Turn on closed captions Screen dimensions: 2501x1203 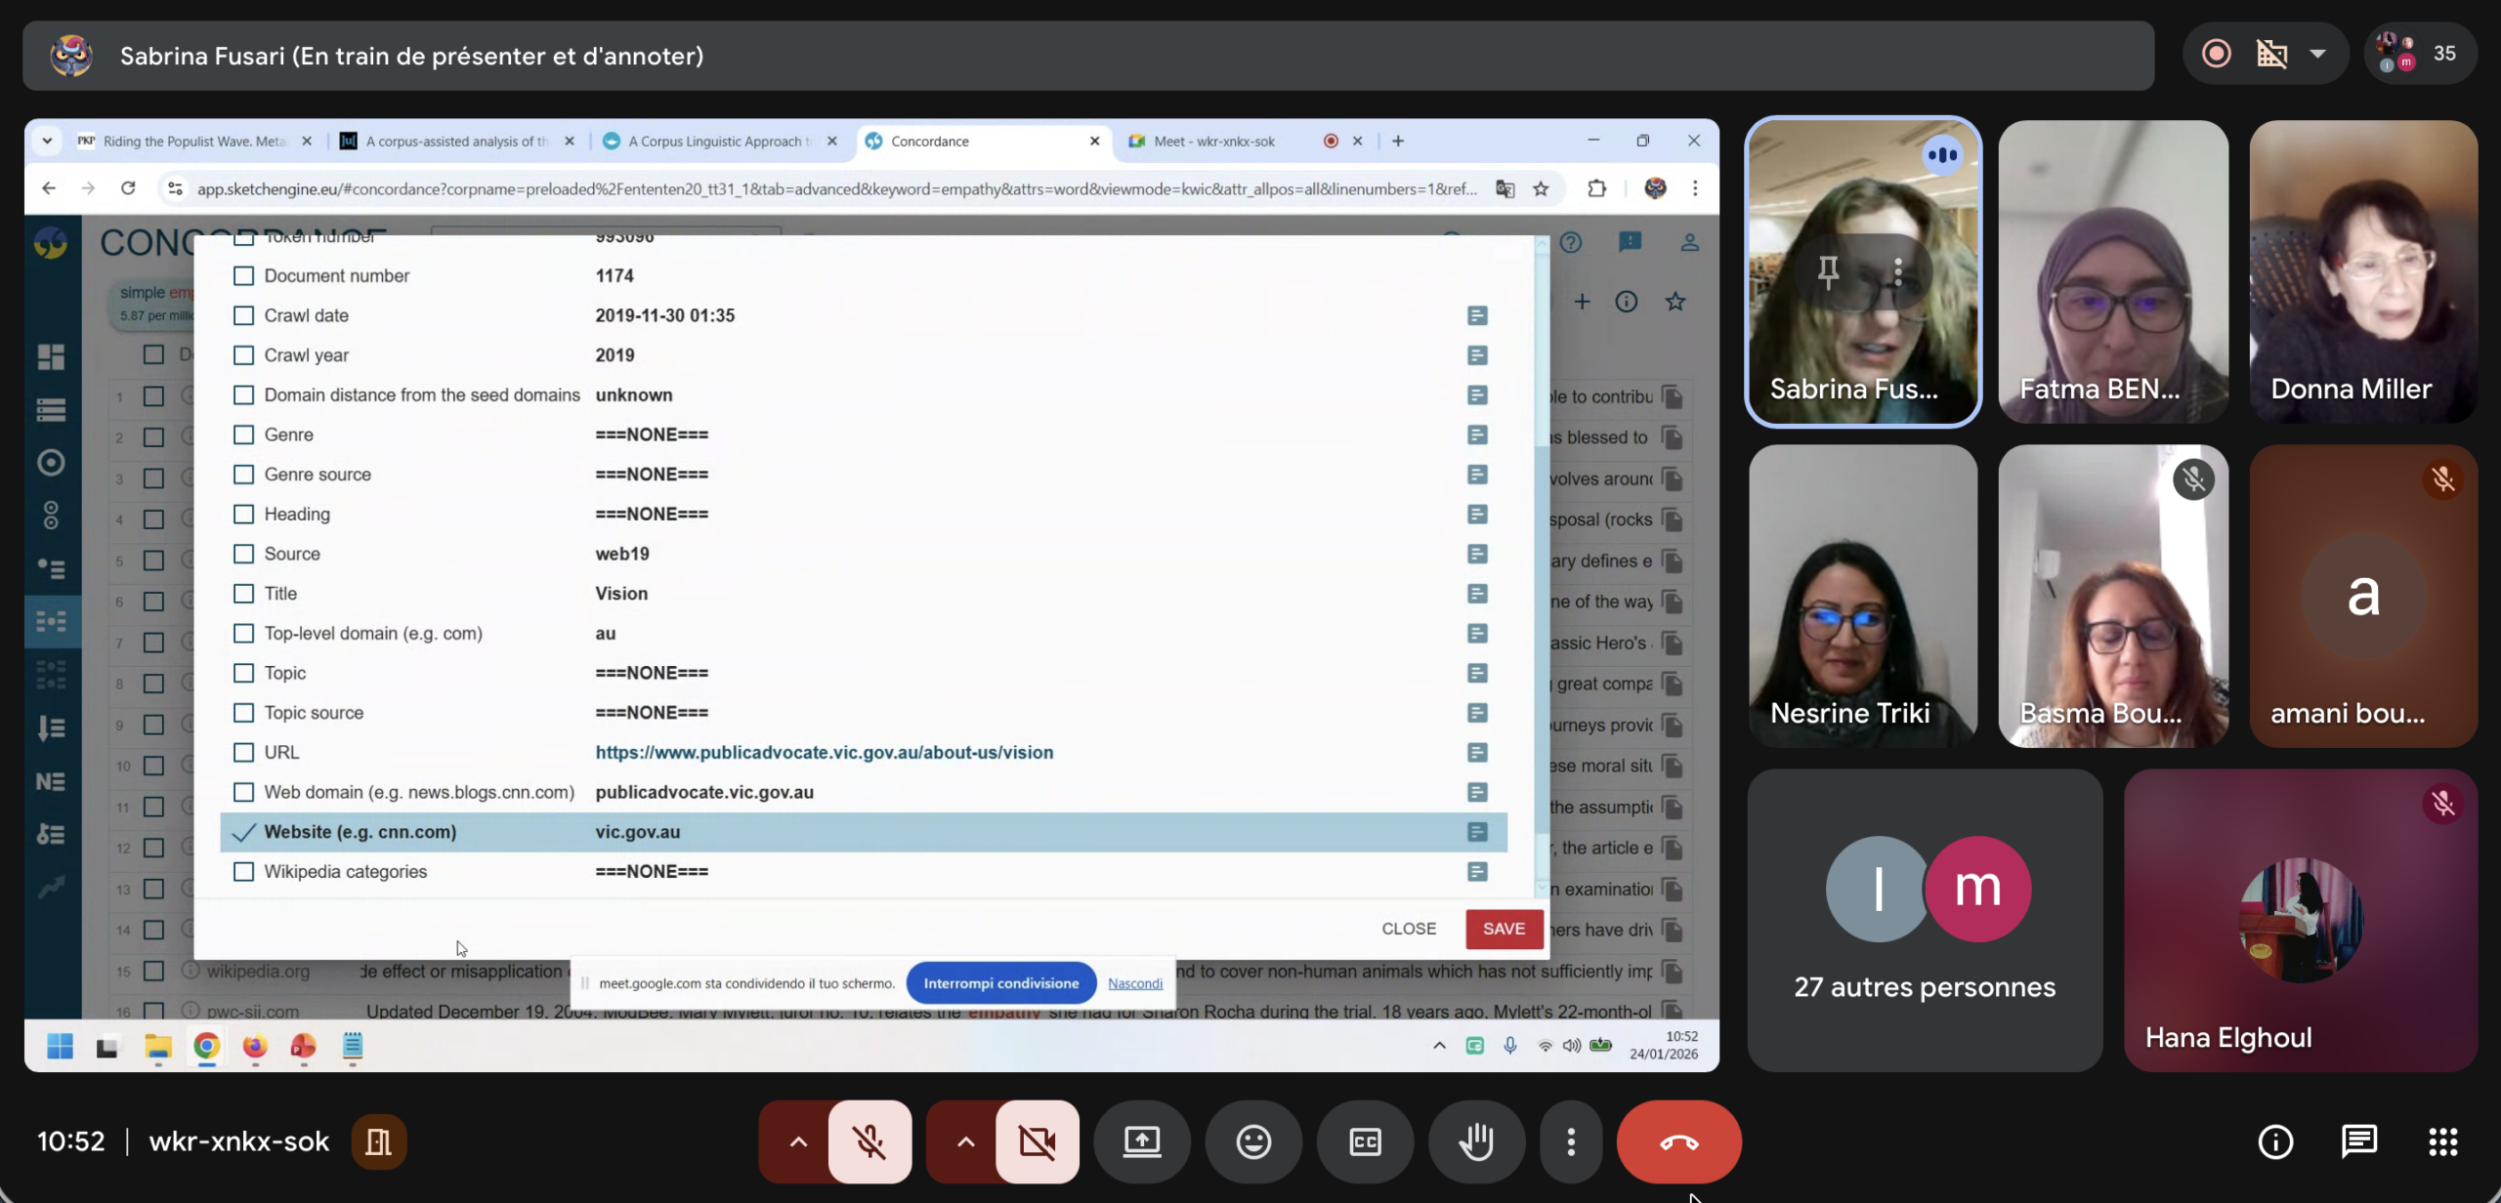pos(1365,1141)
